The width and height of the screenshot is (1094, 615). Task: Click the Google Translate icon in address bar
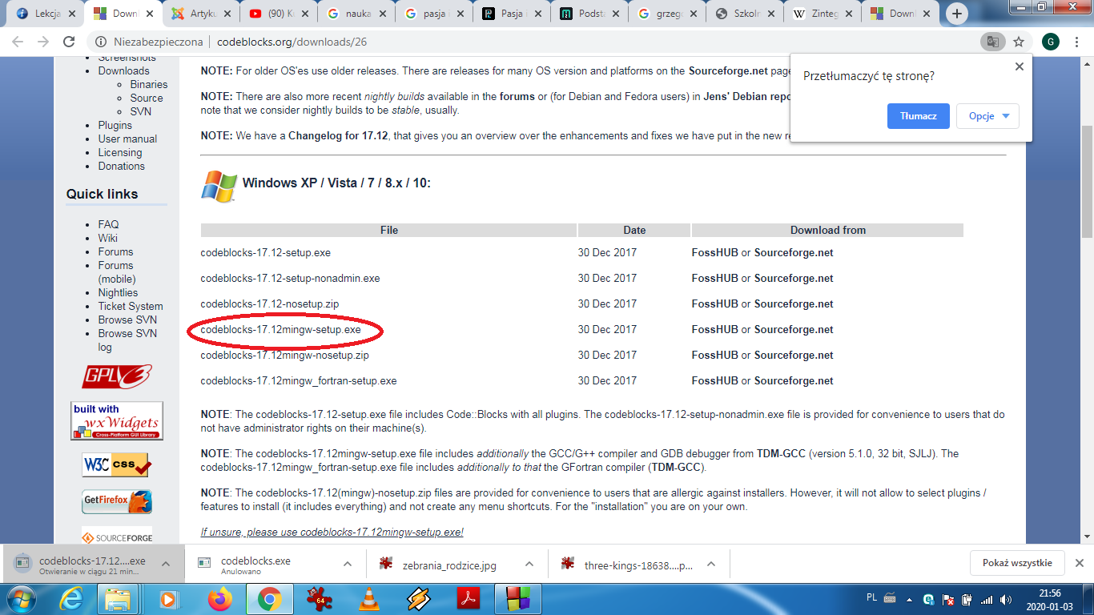click(992, 42)
